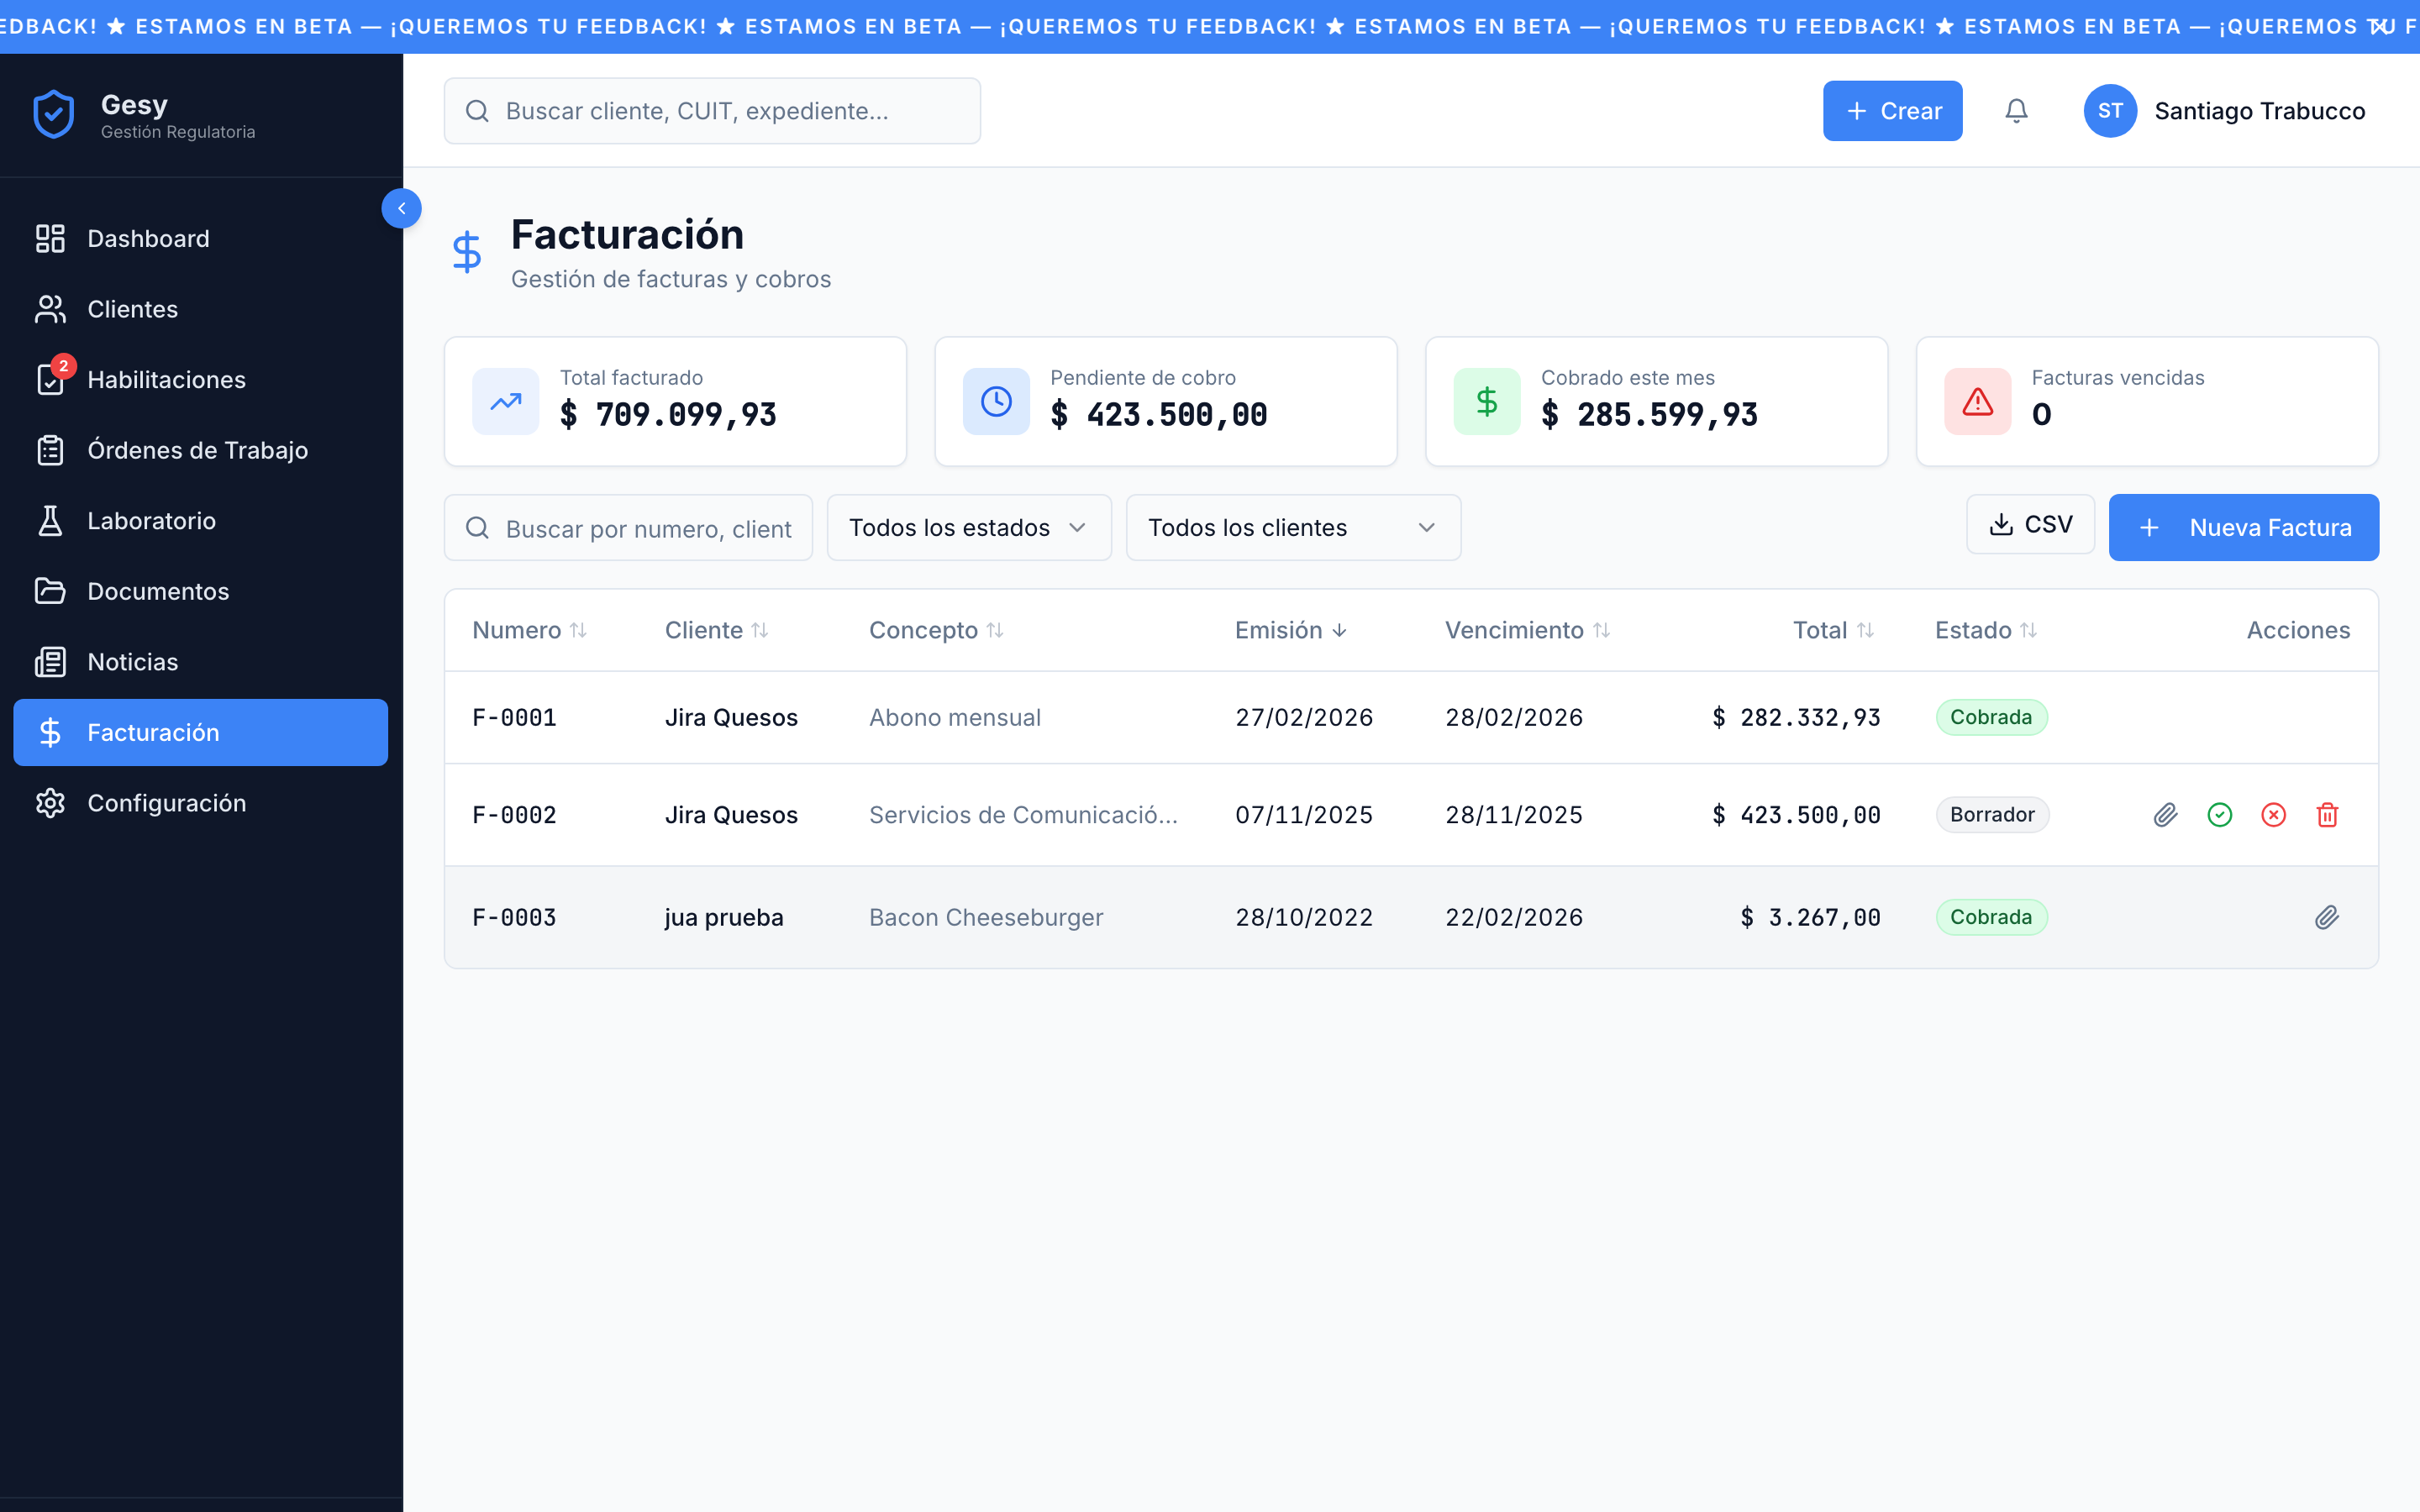
Task: Open Habilitaciones in the sidebar
Action: pos(166,380)
